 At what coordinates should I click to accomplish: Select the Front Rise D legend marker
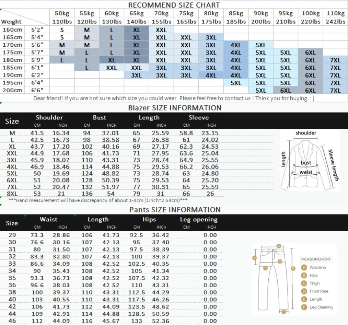pos(303,291)
